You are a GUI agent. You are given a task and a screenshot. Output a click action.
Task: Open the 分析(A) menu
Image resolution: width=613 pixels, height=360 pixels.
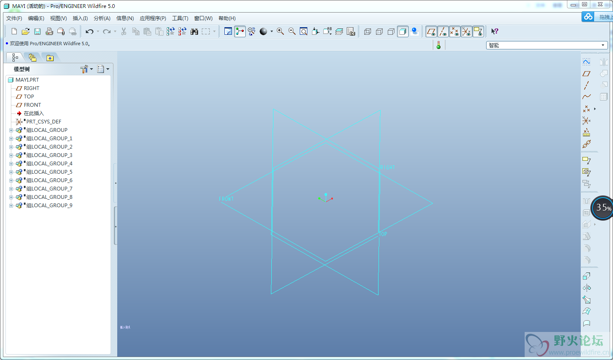[x=102, y=18]
